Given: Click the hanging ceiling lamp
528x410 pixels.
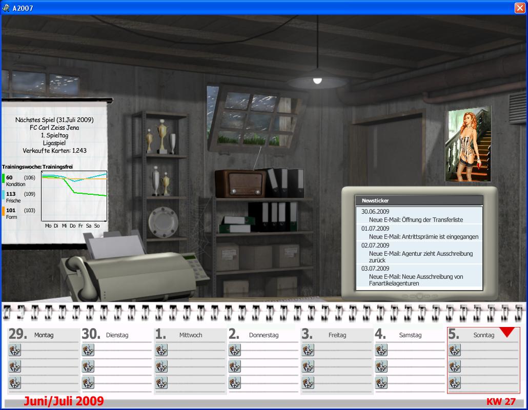Looking at the screenshot, I should click(317, 80).
